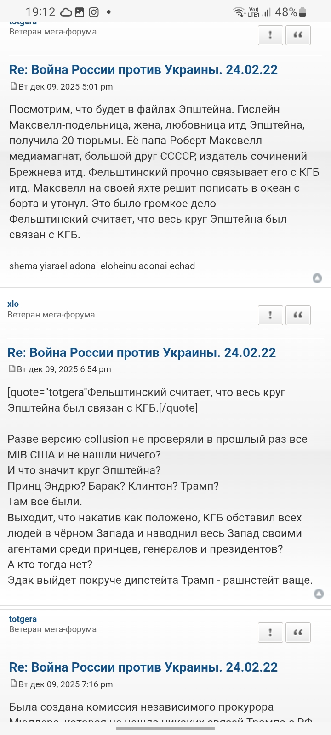Quote totgera's 7:16 pm post
The width and height of the screenshot is (331, 735).
tap(298, 633)
